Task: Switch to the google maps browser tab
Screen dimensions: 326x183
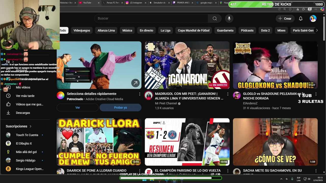Action: (206, 3)
